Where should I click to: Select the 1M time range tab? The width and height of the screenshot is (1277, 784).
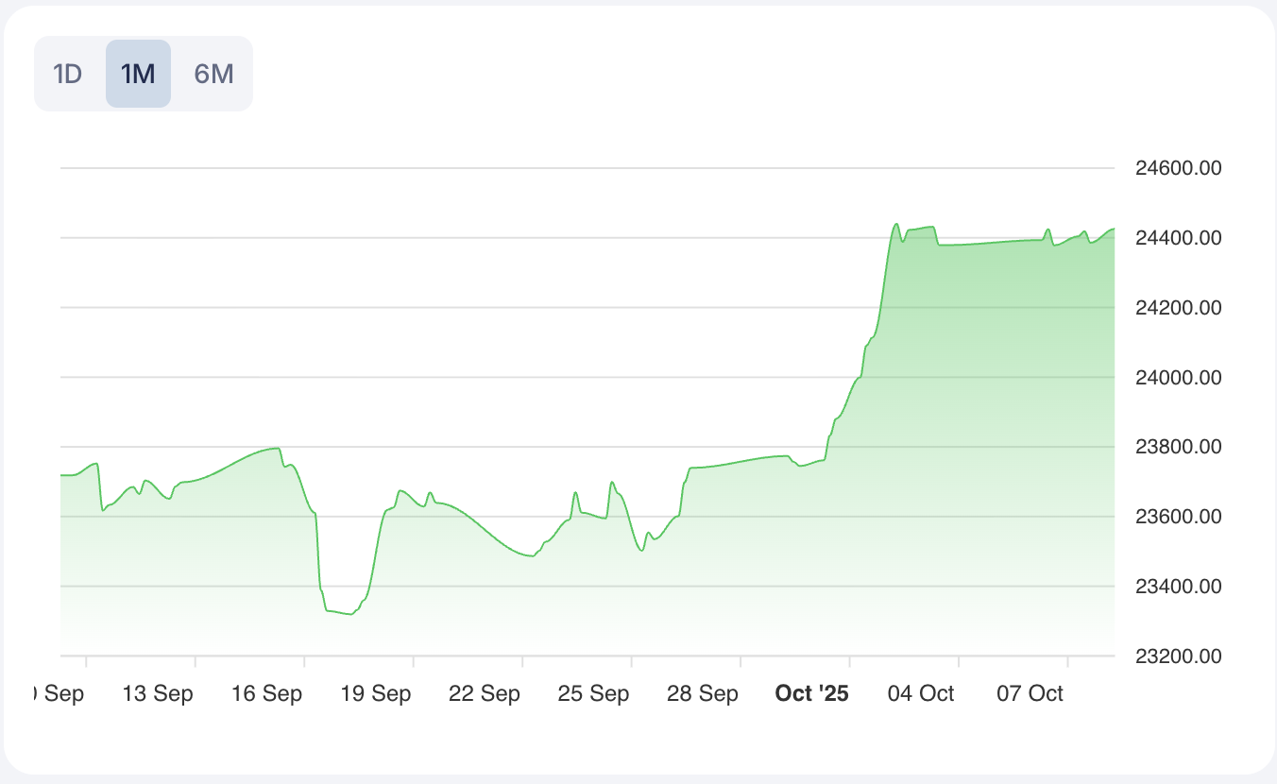pyautogui.click(x=138, y=74)
